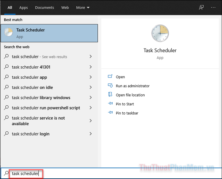222x179 pixels.
Task: Click the 'task scheduler on idle' suggestion text
Action: click(32, 88)
